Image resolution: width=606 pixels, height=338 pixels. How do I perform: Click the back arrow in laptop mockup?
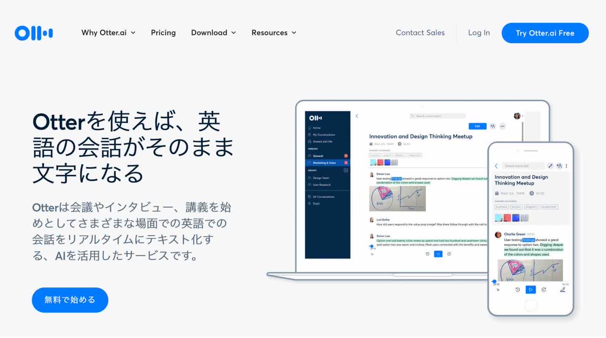[x=357, y=116]
